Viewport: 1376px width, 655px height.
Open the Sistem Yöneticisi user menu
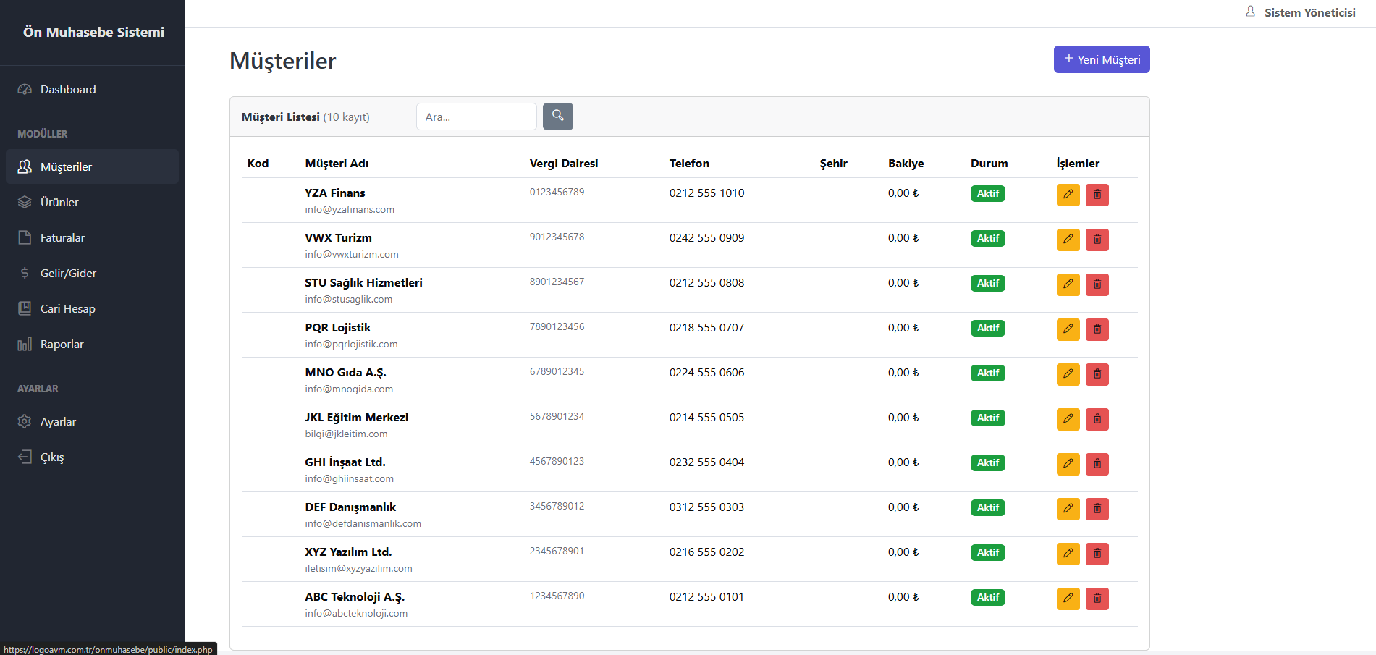pyautogui.click(x=1301, y=12)
